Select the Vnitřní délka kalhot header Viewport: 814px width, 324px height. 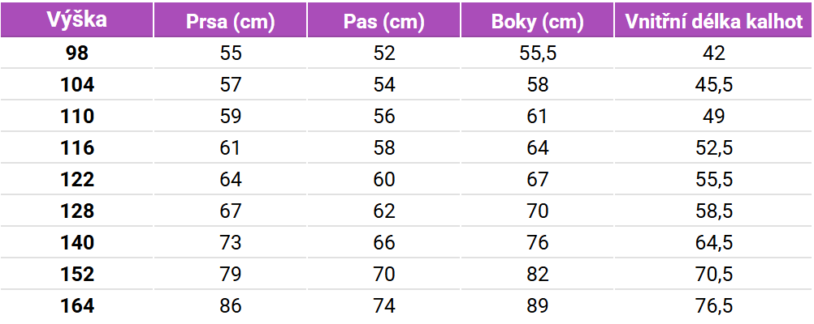(714, 22)
